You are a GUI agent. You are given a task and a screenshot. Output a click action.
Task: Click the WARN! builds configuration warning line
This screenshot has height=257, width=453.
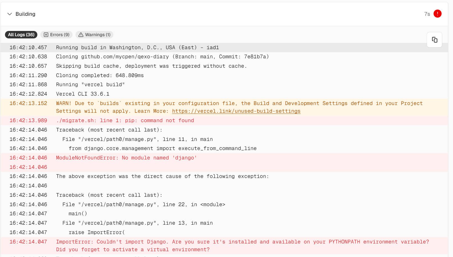224,107
